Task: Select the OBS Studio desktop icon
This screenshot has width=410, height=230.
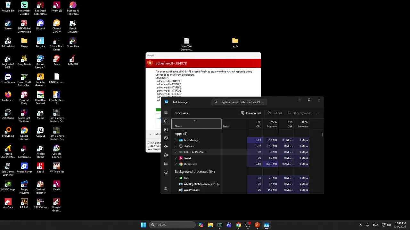Action: (8, 114)
